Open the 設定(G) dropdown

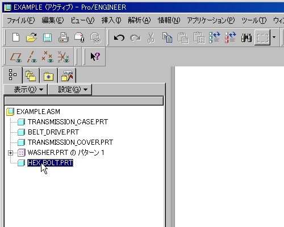click(x=70, y=90)
